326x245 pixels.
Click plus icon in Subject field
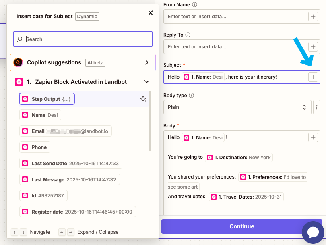313,77
